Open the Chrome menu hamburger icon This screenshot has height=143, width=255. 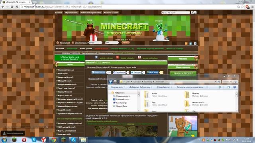pyautogui.click(x=252, y=7)
